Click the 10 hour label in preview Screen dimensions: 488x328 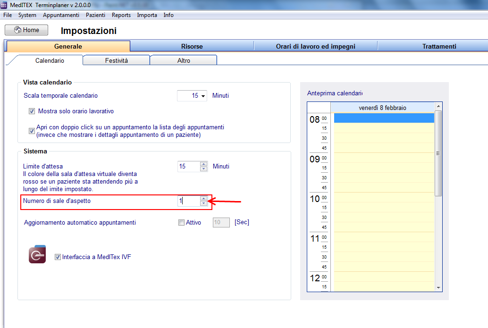pos(315,199)
